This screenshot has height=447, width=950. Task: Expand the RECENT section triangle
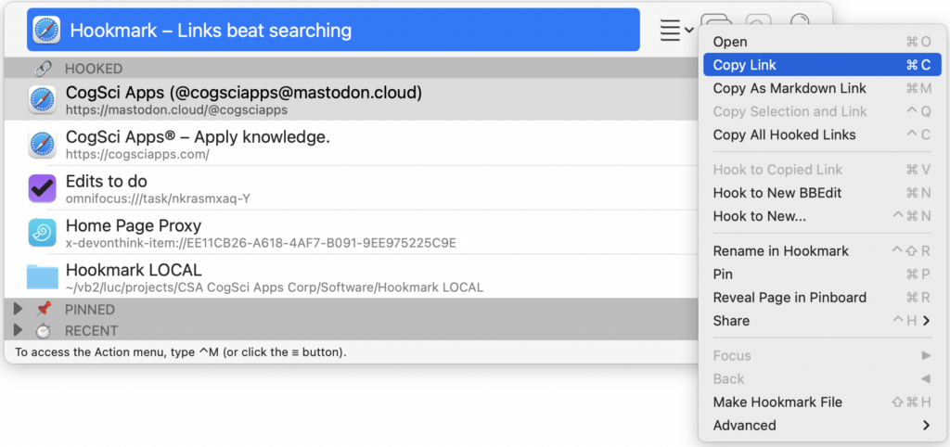pos(18,330)
